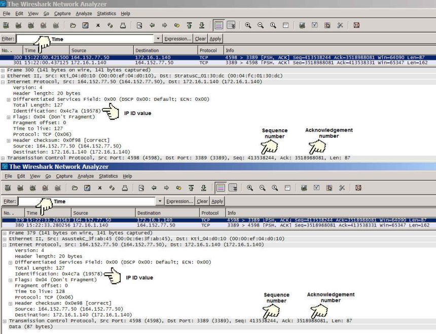This screenshot has height=334, width=436.
Task: Open the Capture menu in upper window
Action: click(62, 13)
